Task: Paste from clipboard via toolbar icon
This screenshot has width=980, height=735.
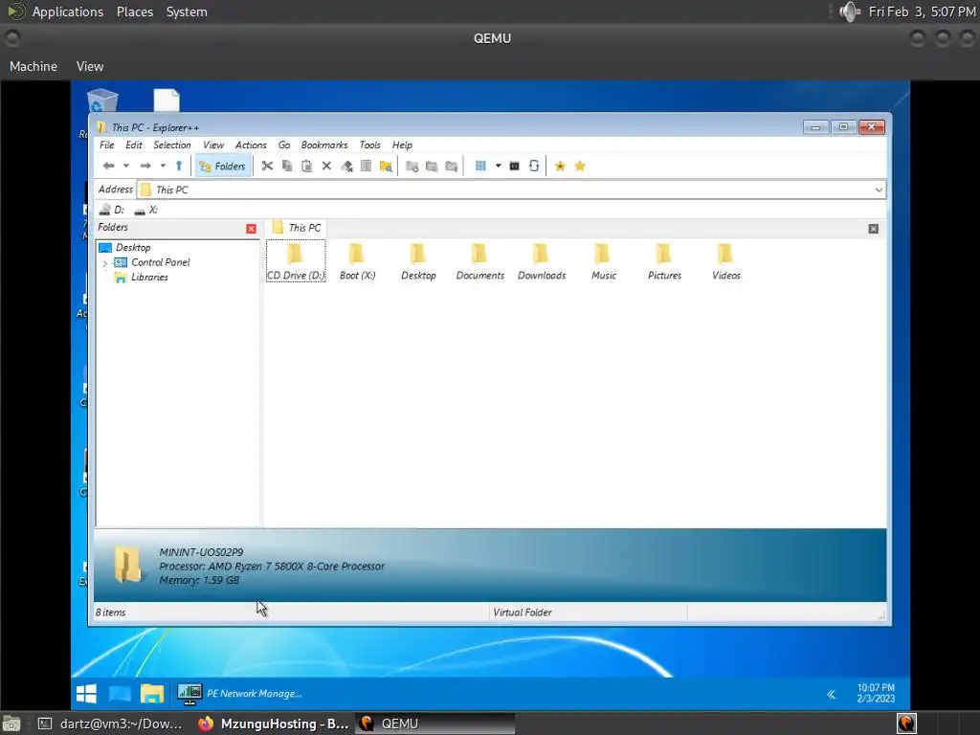Action: coord(307,167)
